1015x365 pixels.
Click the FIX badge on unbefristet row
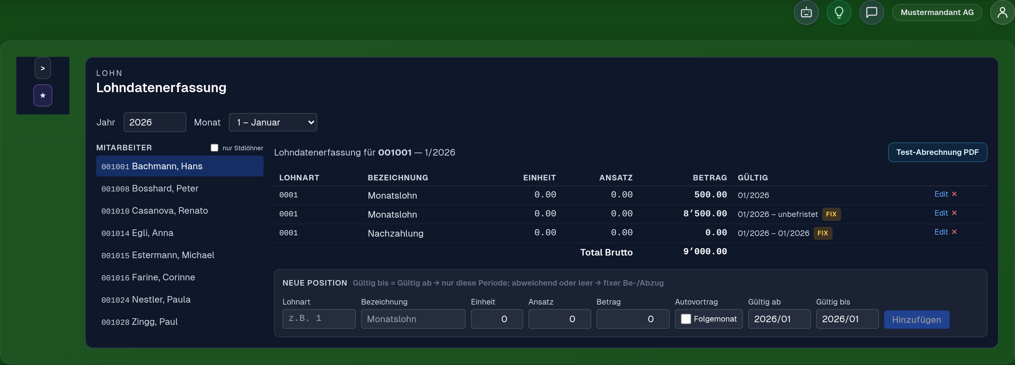tap(831, 214)
